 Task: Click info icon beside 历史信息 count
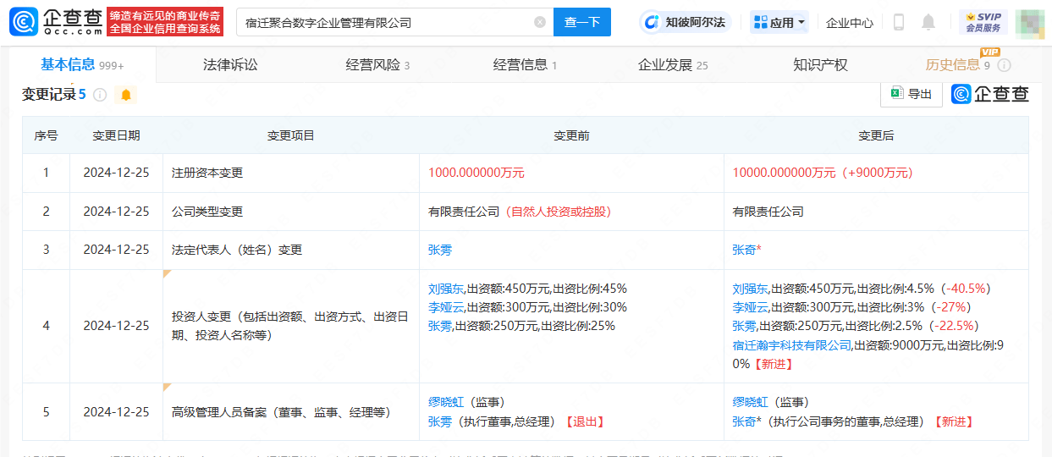click(x=1004, y=65)
